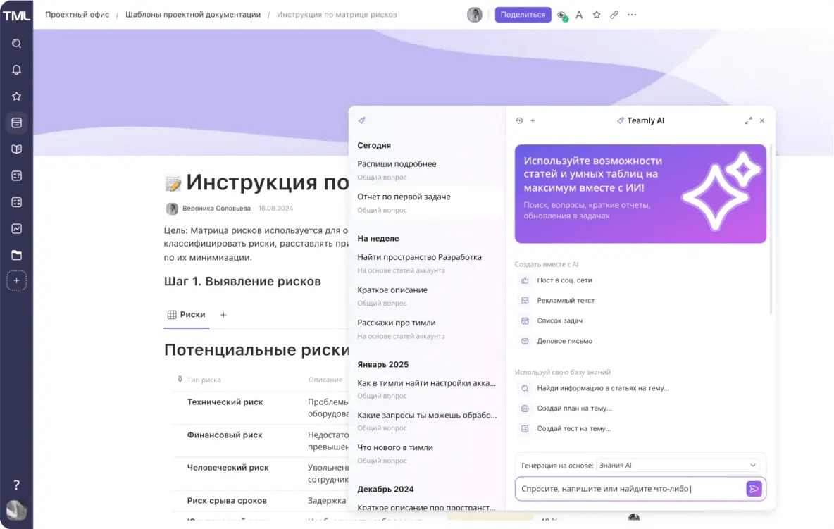Viewport: 834px width, 529px height.
Task: Go to Шаблоны проектной документации breadcrumb
Action: click(x=193, y=15)
